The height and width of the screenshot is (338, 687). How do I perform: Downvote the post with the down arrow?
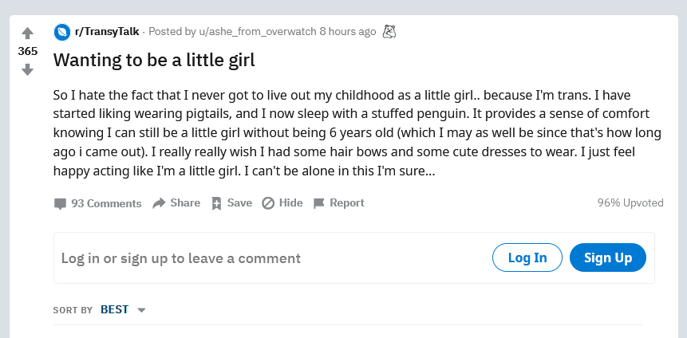[27, 69]
